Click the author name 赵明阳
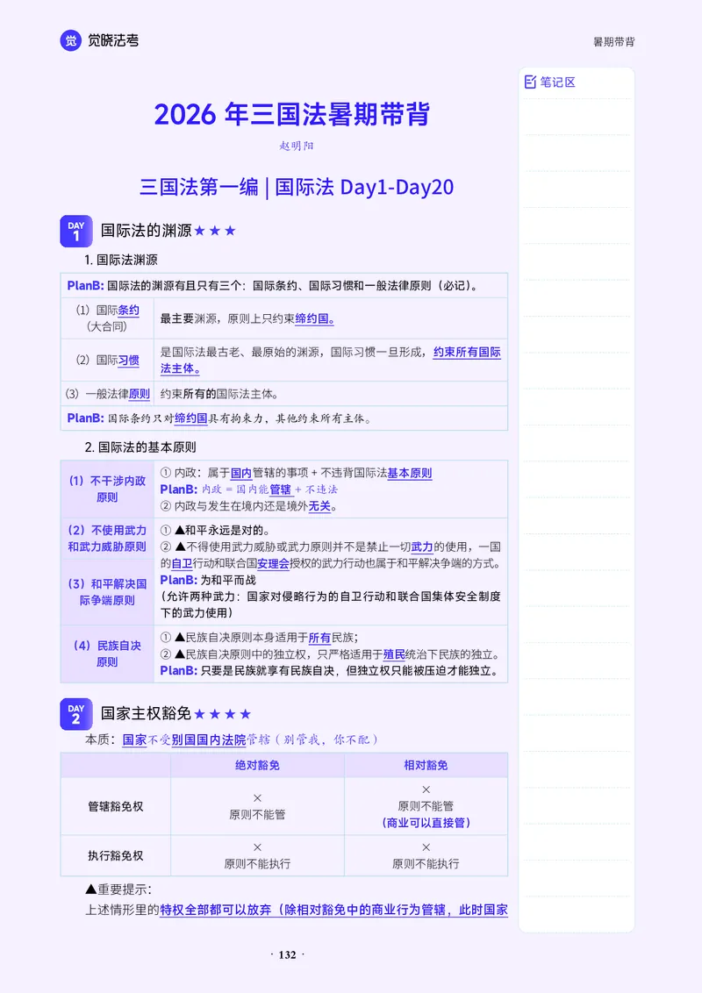Viewport: 702px width, 993px height. (297, 146)
